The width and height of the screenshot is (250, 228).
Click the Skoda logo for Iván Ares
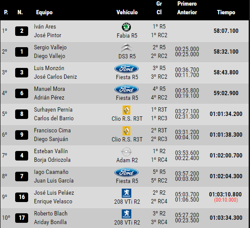(127, 27)
